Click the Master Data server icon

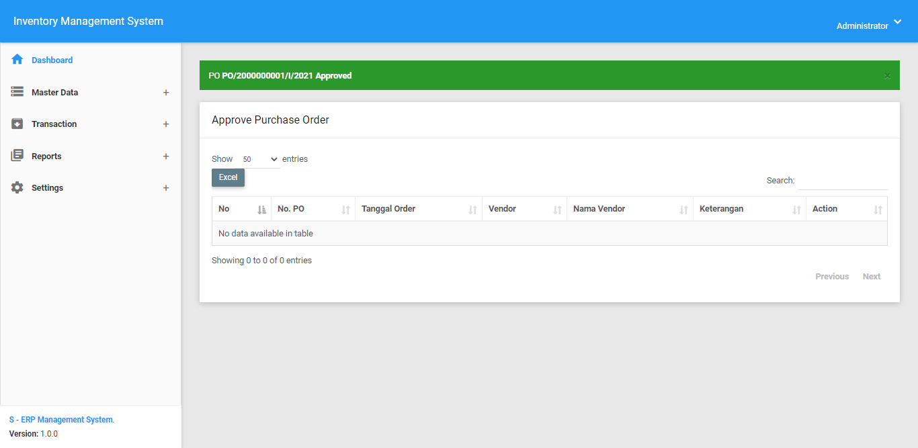17,92
